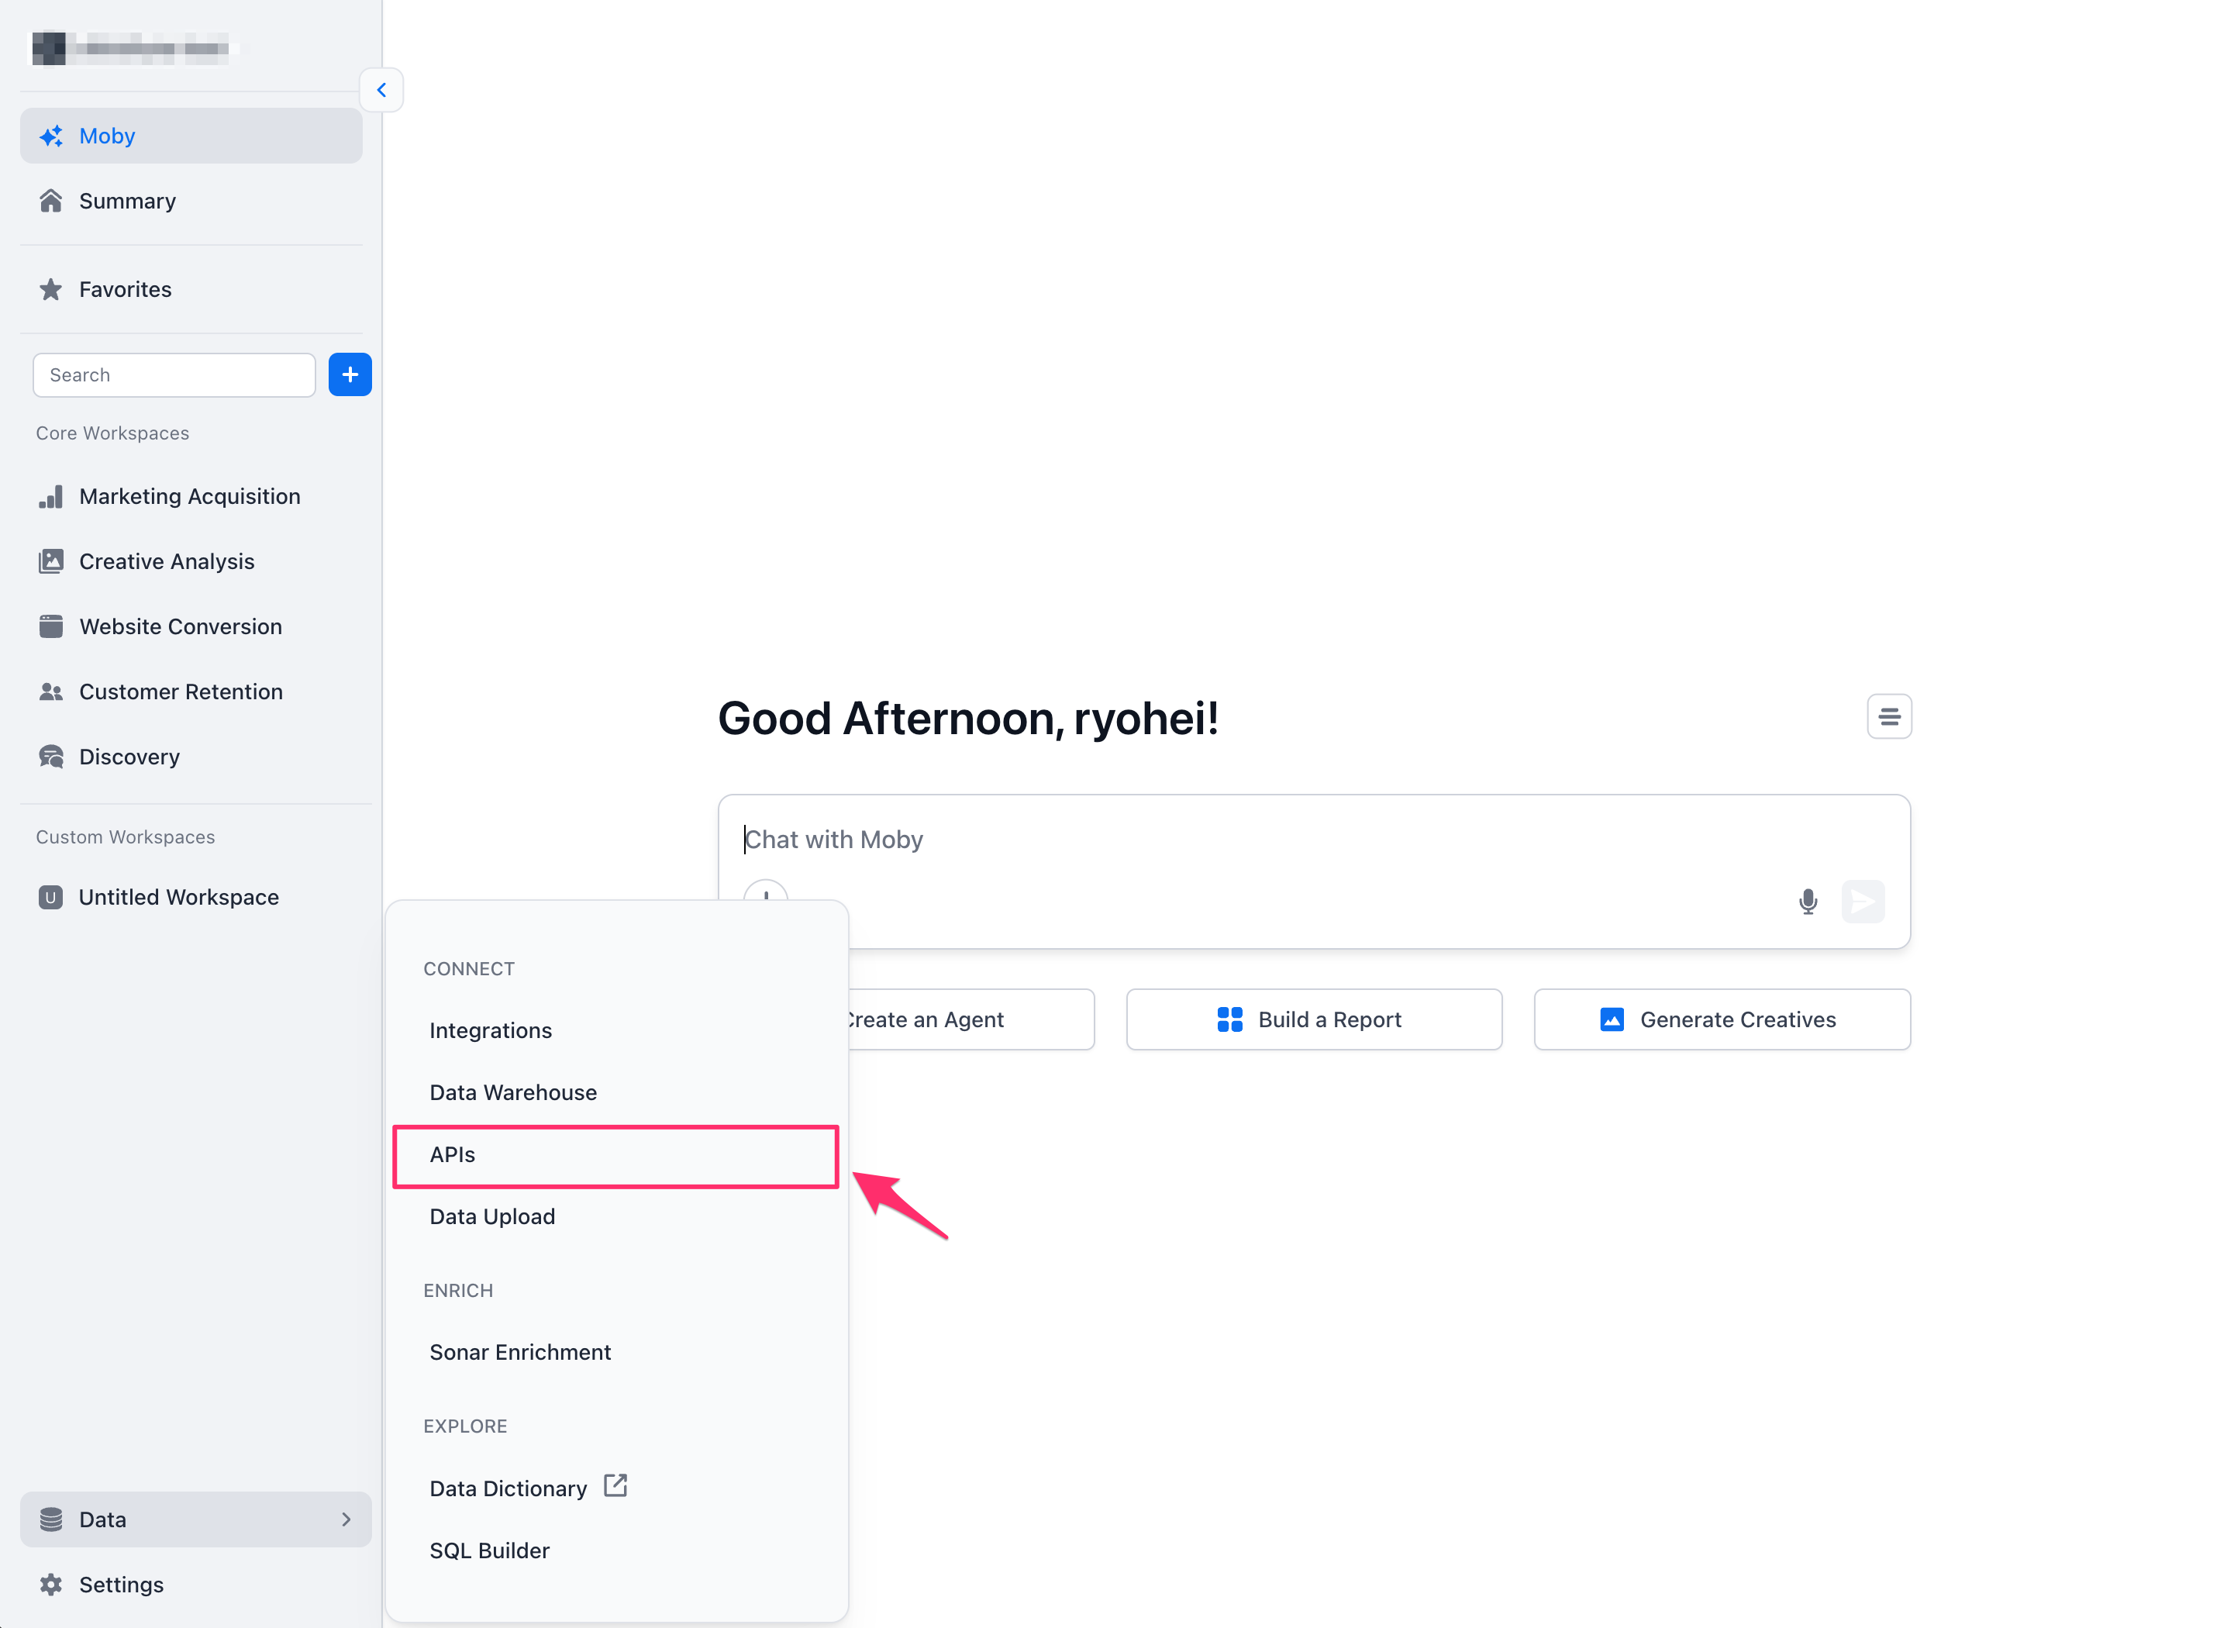The width and height of the screenshot is (2234, 1628).
Task: Open Data Dictionary text link
Action: click(x=509, y=1489)
